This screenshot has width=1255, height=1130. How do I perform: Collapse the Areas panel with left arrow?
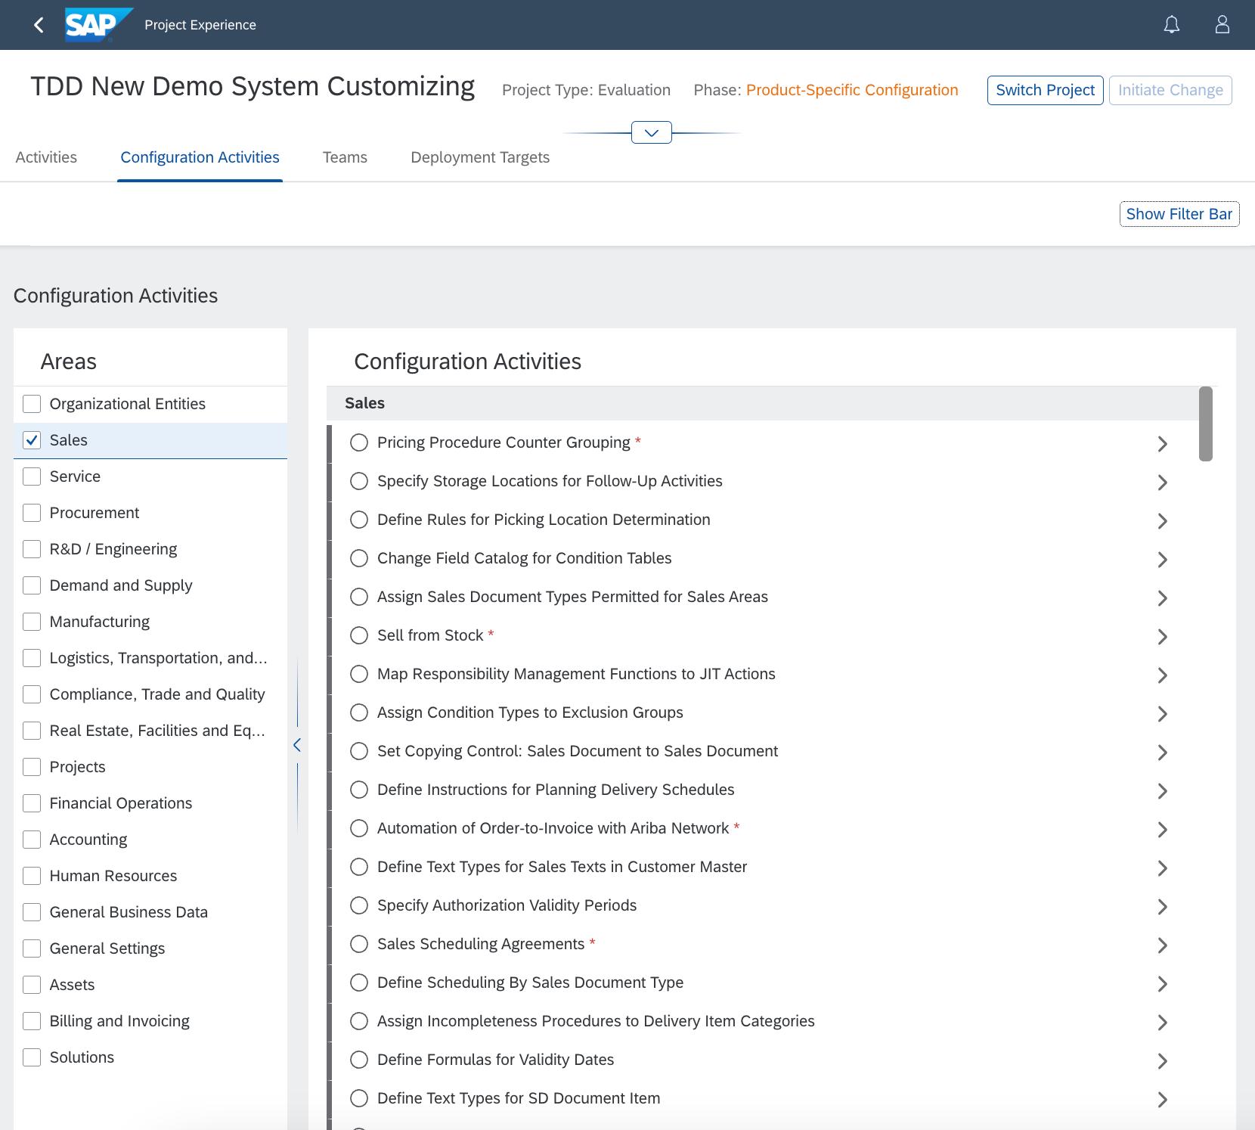(297, 745)
